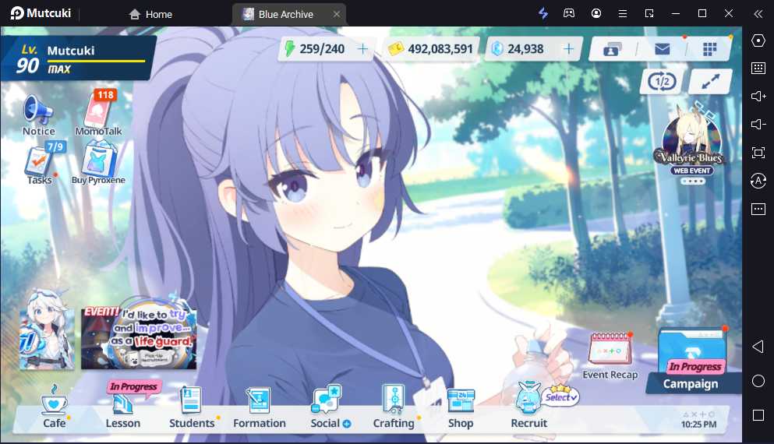Open the sidebar hexagon settings icon
Screen dimensions: 774x444
coord(758,41)
